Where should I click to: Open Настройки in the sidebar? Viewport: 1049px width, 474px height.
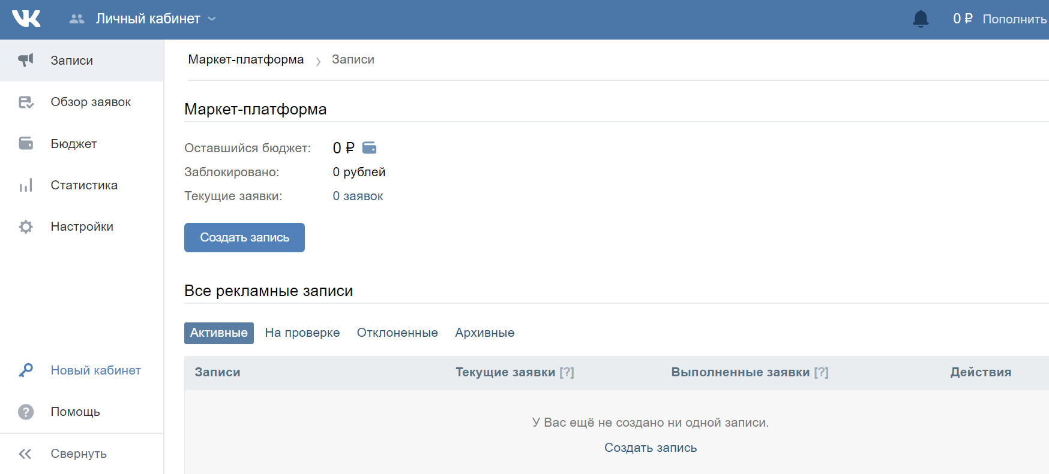coord(82,227)
